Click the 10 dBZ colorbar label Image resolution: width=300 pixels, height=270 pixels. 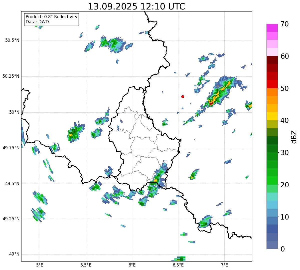(285, 217)
